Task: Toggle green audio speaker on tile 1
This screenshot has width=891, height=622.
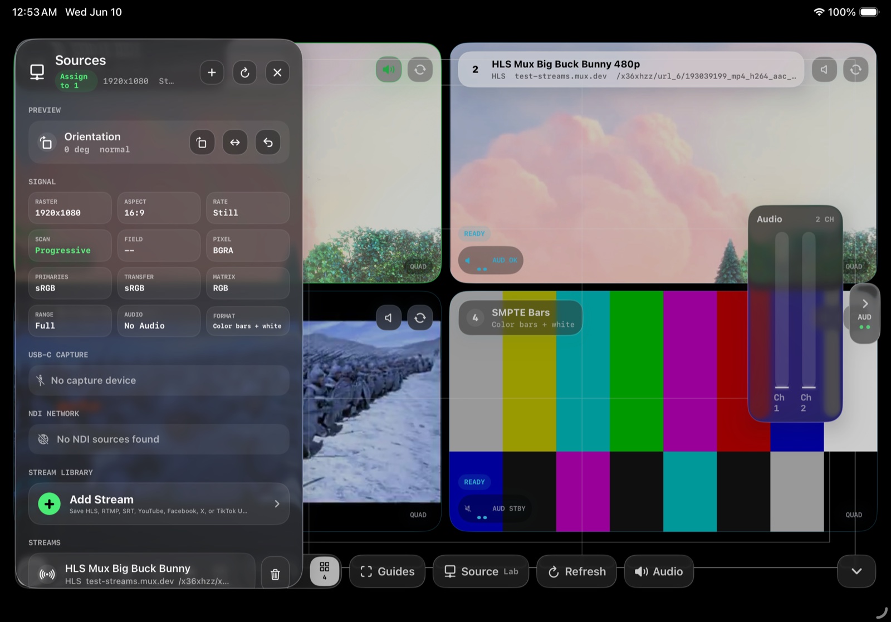Action: pos(389,70)
